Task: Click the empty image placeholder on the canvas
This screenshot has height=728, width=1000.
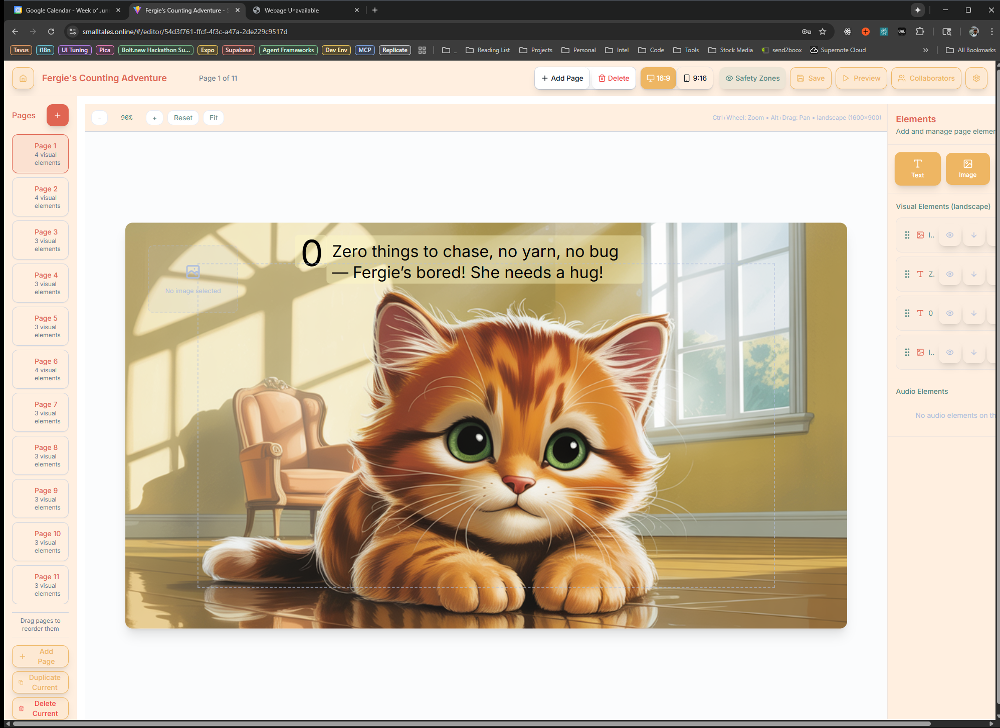Action: (193, 279)
